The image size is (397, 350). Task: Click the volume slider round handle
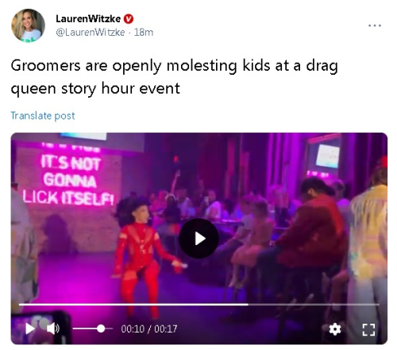pos(101,329)
